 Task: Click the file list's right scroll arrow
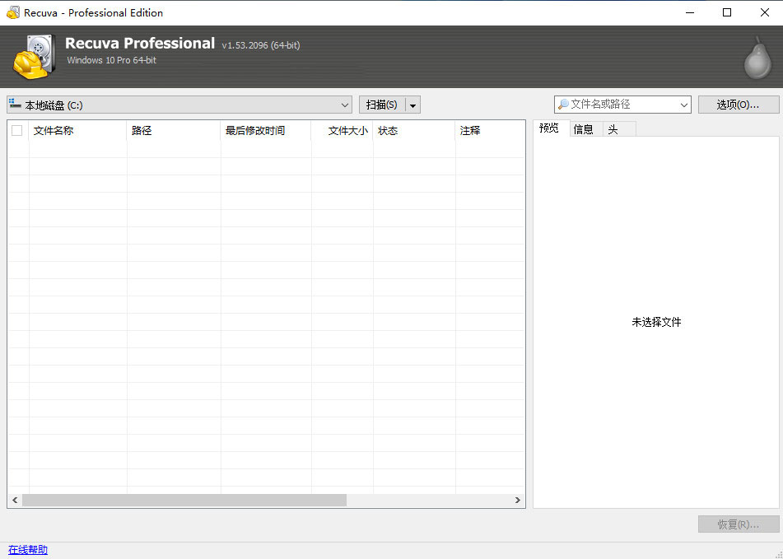(518, 500)
